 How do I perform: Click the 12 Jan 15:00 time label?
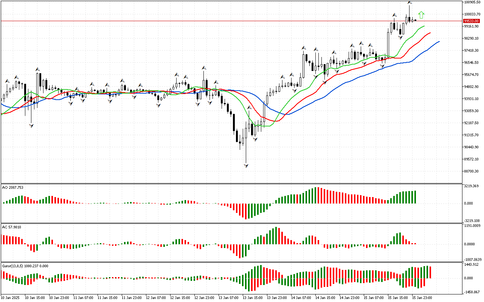pyautogui.click(x=180, y=298)
